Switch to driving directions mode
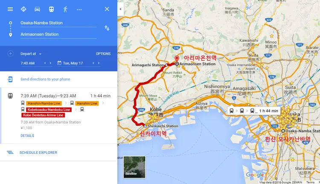The image size is (320, 184). 37,9
